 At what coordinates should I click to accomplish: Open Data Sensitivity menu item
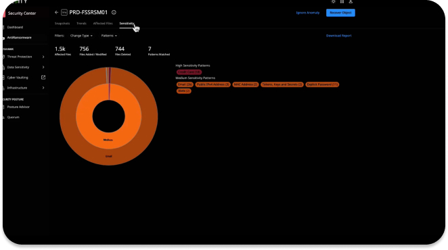18,67
